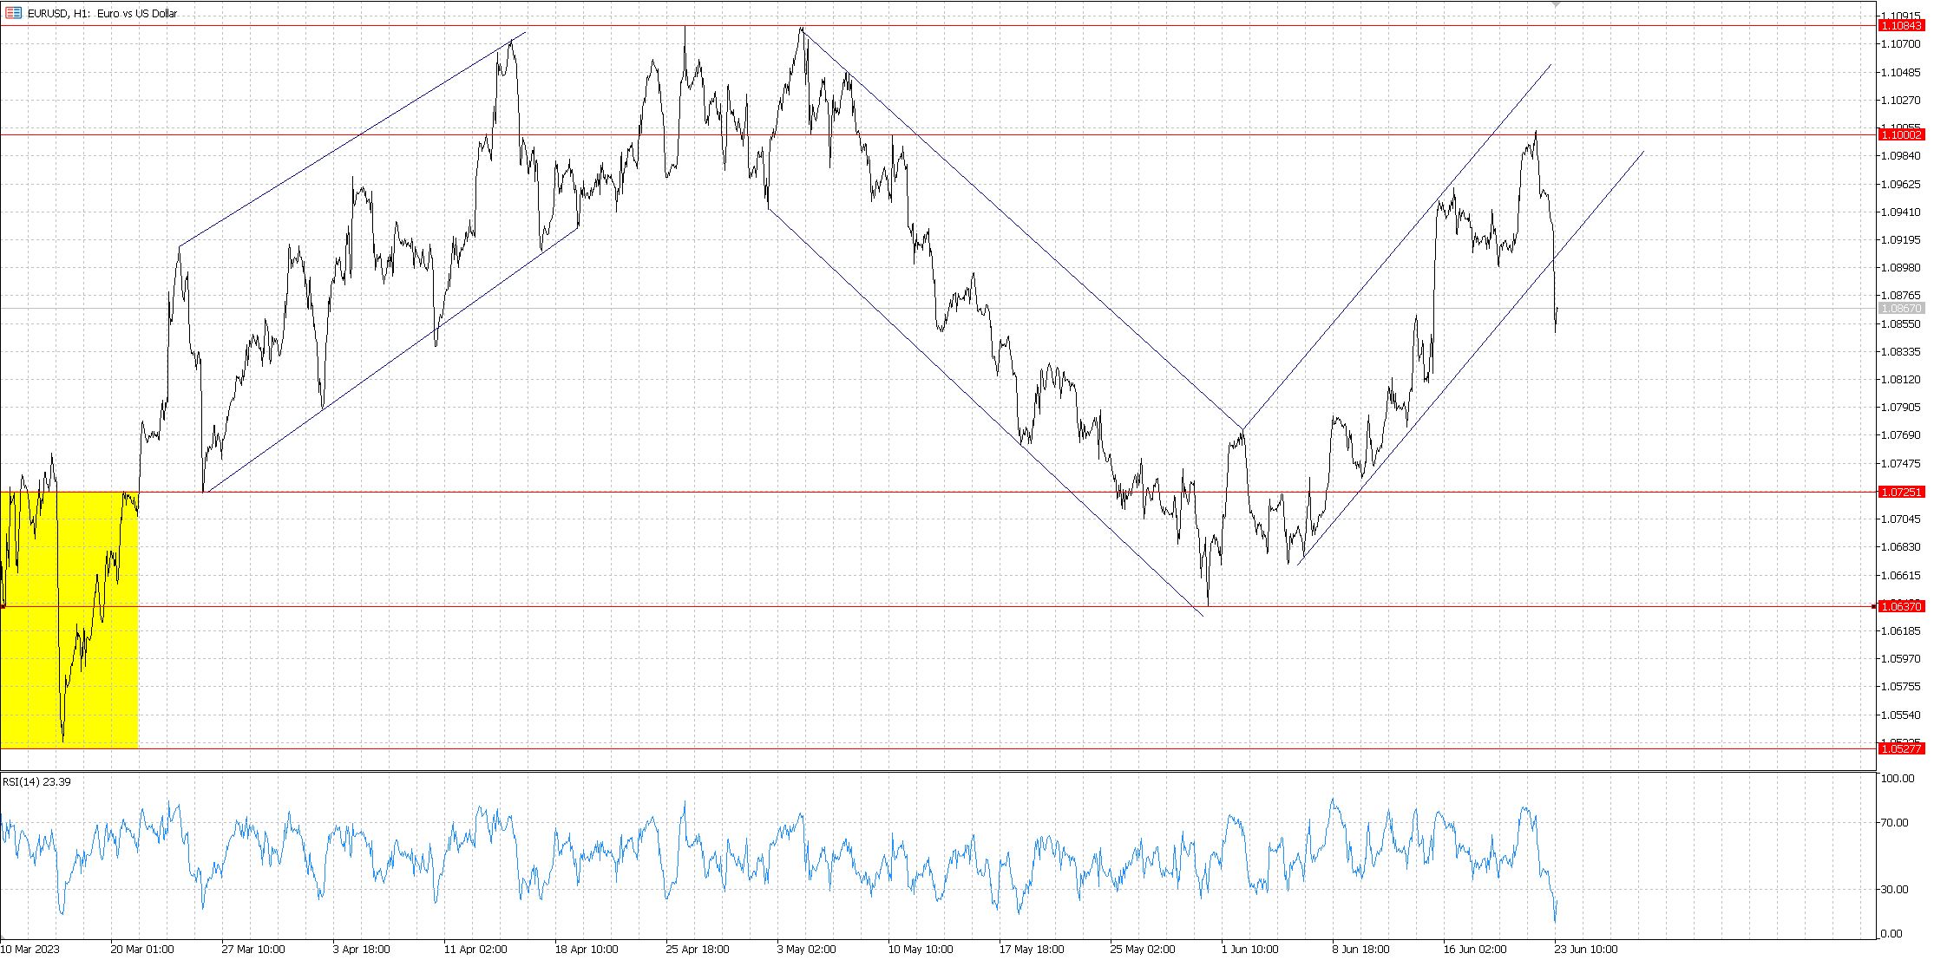1934x960 pixels.
Task: Click the RSI 30.00 level label
Action: [1894, 889]
